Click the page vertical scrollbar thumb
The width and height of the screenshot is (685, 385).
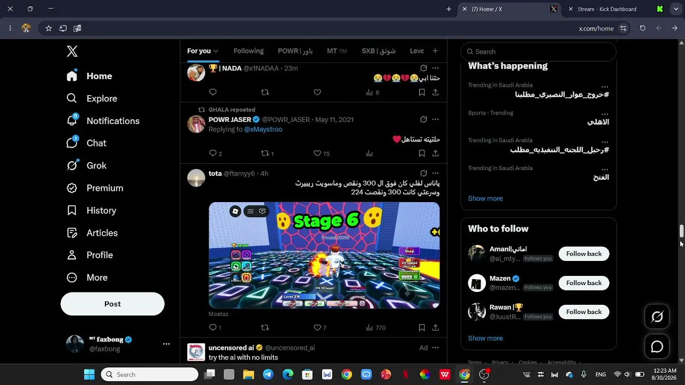[x=682, y=231]
